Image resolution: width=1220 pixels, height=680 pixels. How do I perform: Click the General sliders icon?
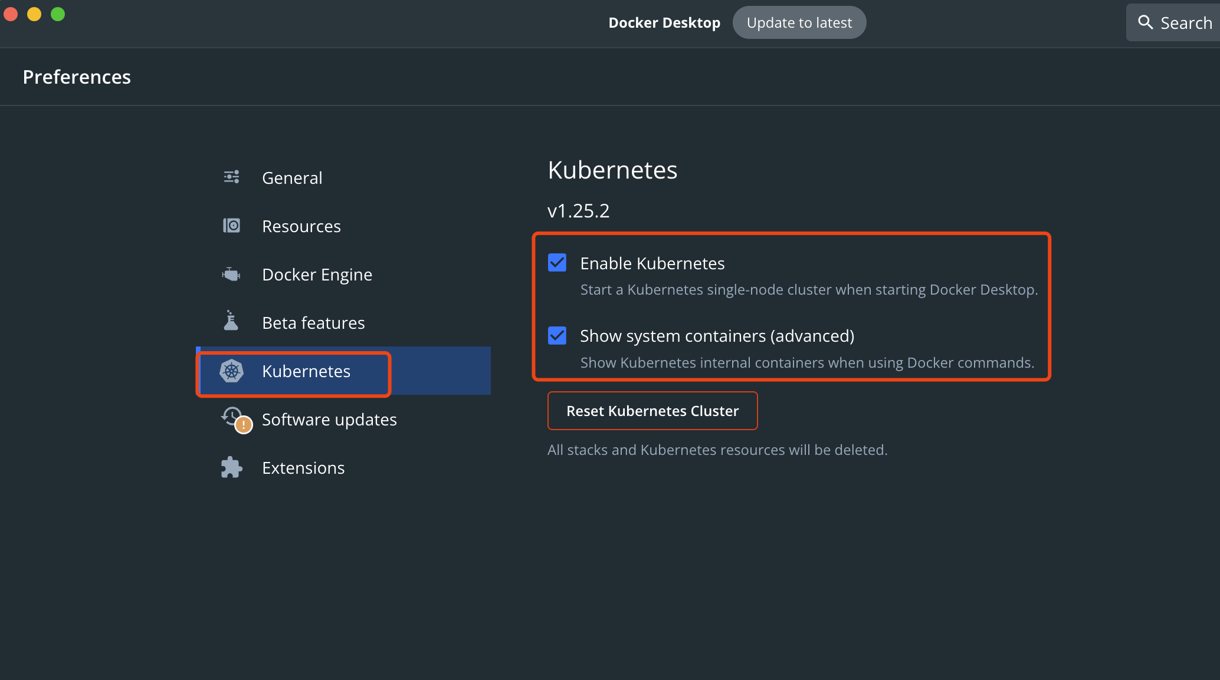coord(231,177)
